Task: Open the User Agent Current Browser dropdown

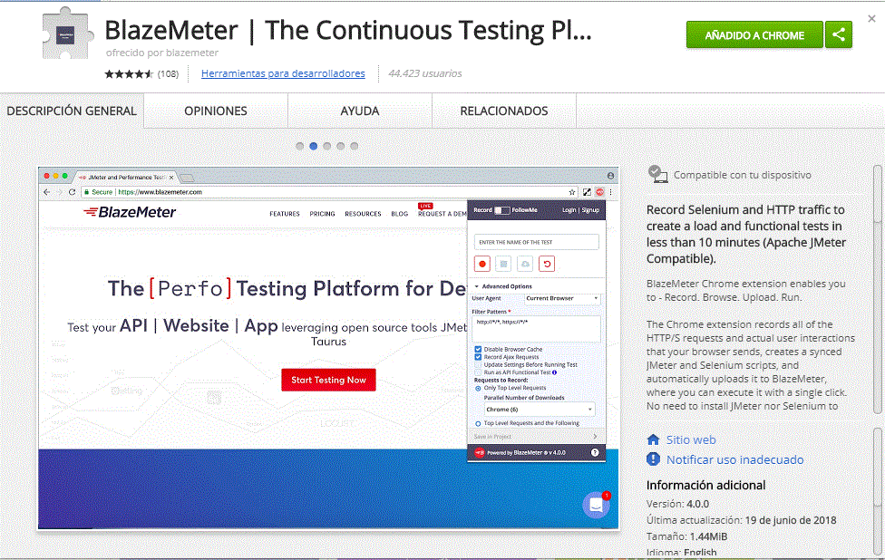Action: 561,299
